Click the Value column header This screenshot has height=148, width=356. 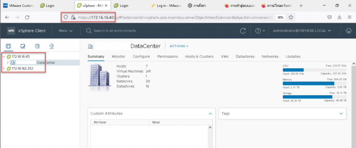coord(181,122)
